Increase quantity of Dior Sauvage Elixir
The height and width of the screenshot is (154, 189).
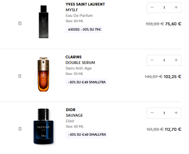point(176,113)
